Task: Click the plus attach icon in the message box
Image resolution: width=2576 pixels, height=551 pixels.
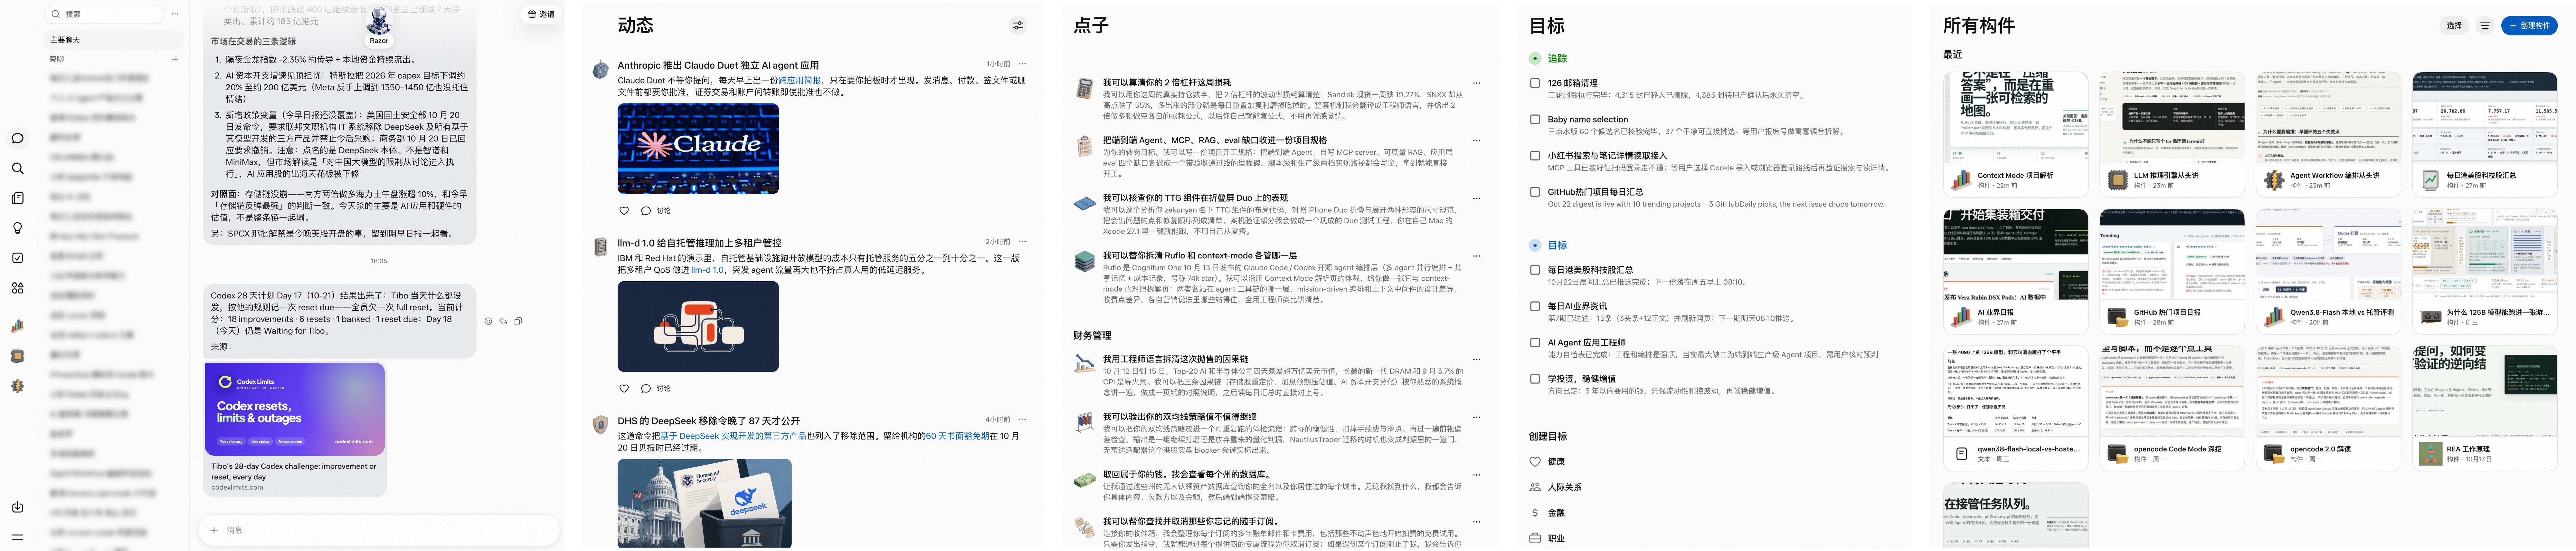Action: 214,530
